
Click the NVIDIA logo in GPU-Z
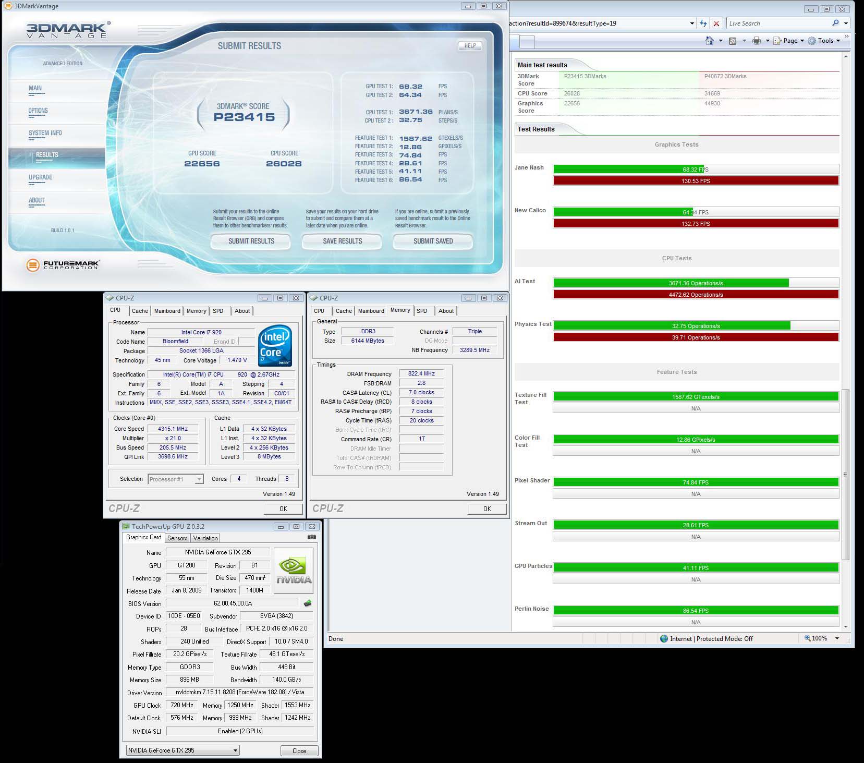[x=294, y=571]
